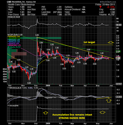The width and height of the screenshot is (123, 125).
Task: Click the 1.73 price label
Action: click(68, 56)
